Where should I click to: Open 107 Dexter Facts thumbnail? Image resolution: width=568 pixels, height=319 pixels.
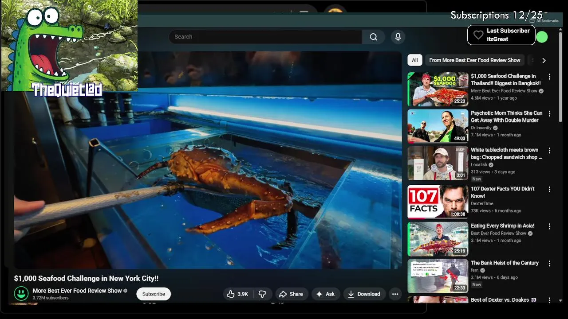tap(438, 202)
